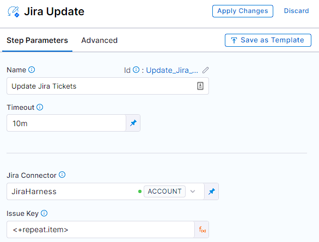Expand the Jira Connector dropdown chevron
319x242 pixels.
[193, 191]
